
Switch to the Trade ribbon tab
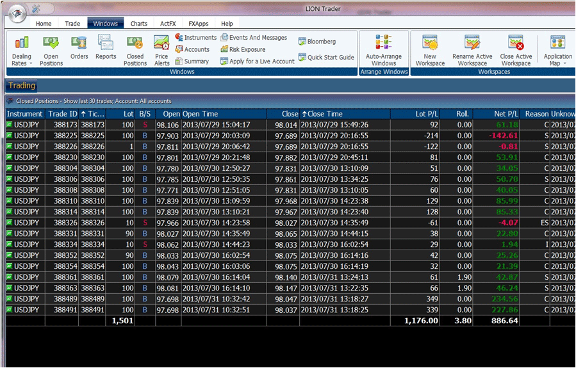(72, 24)
